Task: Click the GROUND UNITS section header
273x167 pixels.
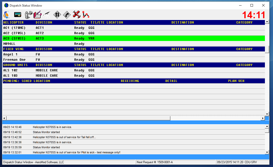Action: point(15,65)
